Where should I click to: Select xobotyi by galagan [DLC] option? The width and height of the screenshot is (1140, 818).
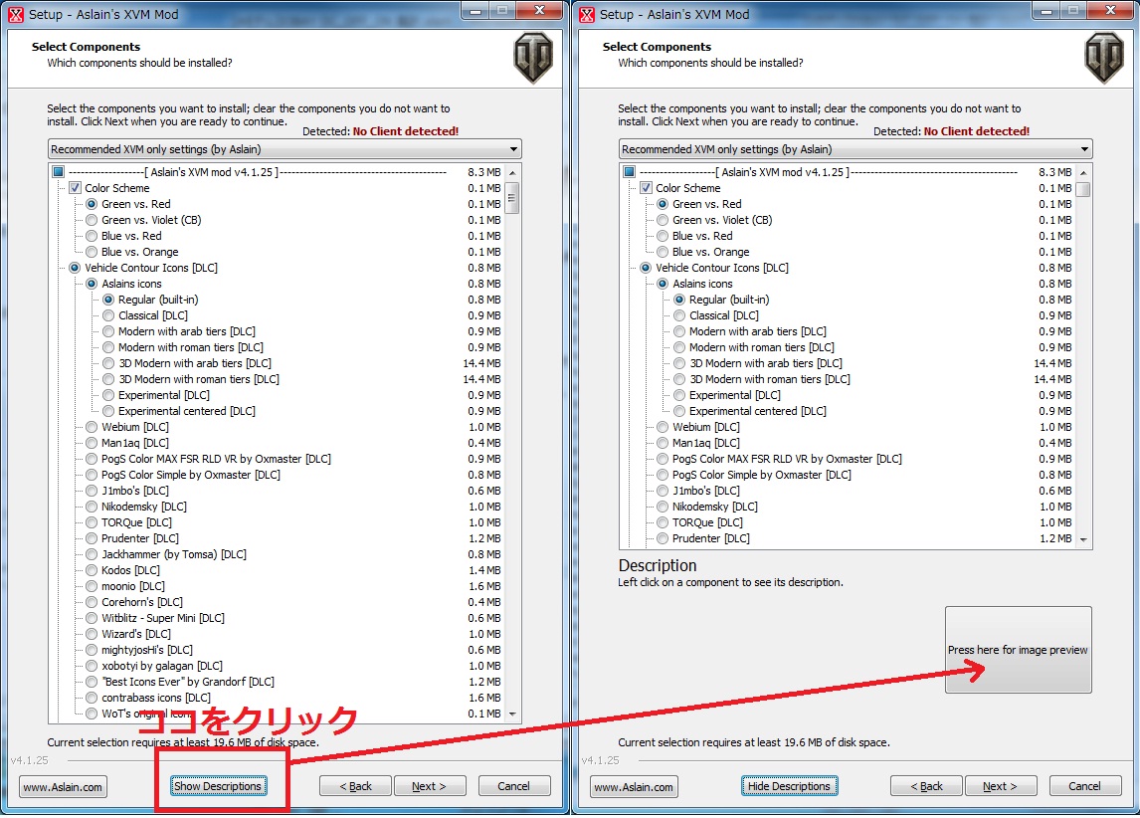(x=92, y=666)
